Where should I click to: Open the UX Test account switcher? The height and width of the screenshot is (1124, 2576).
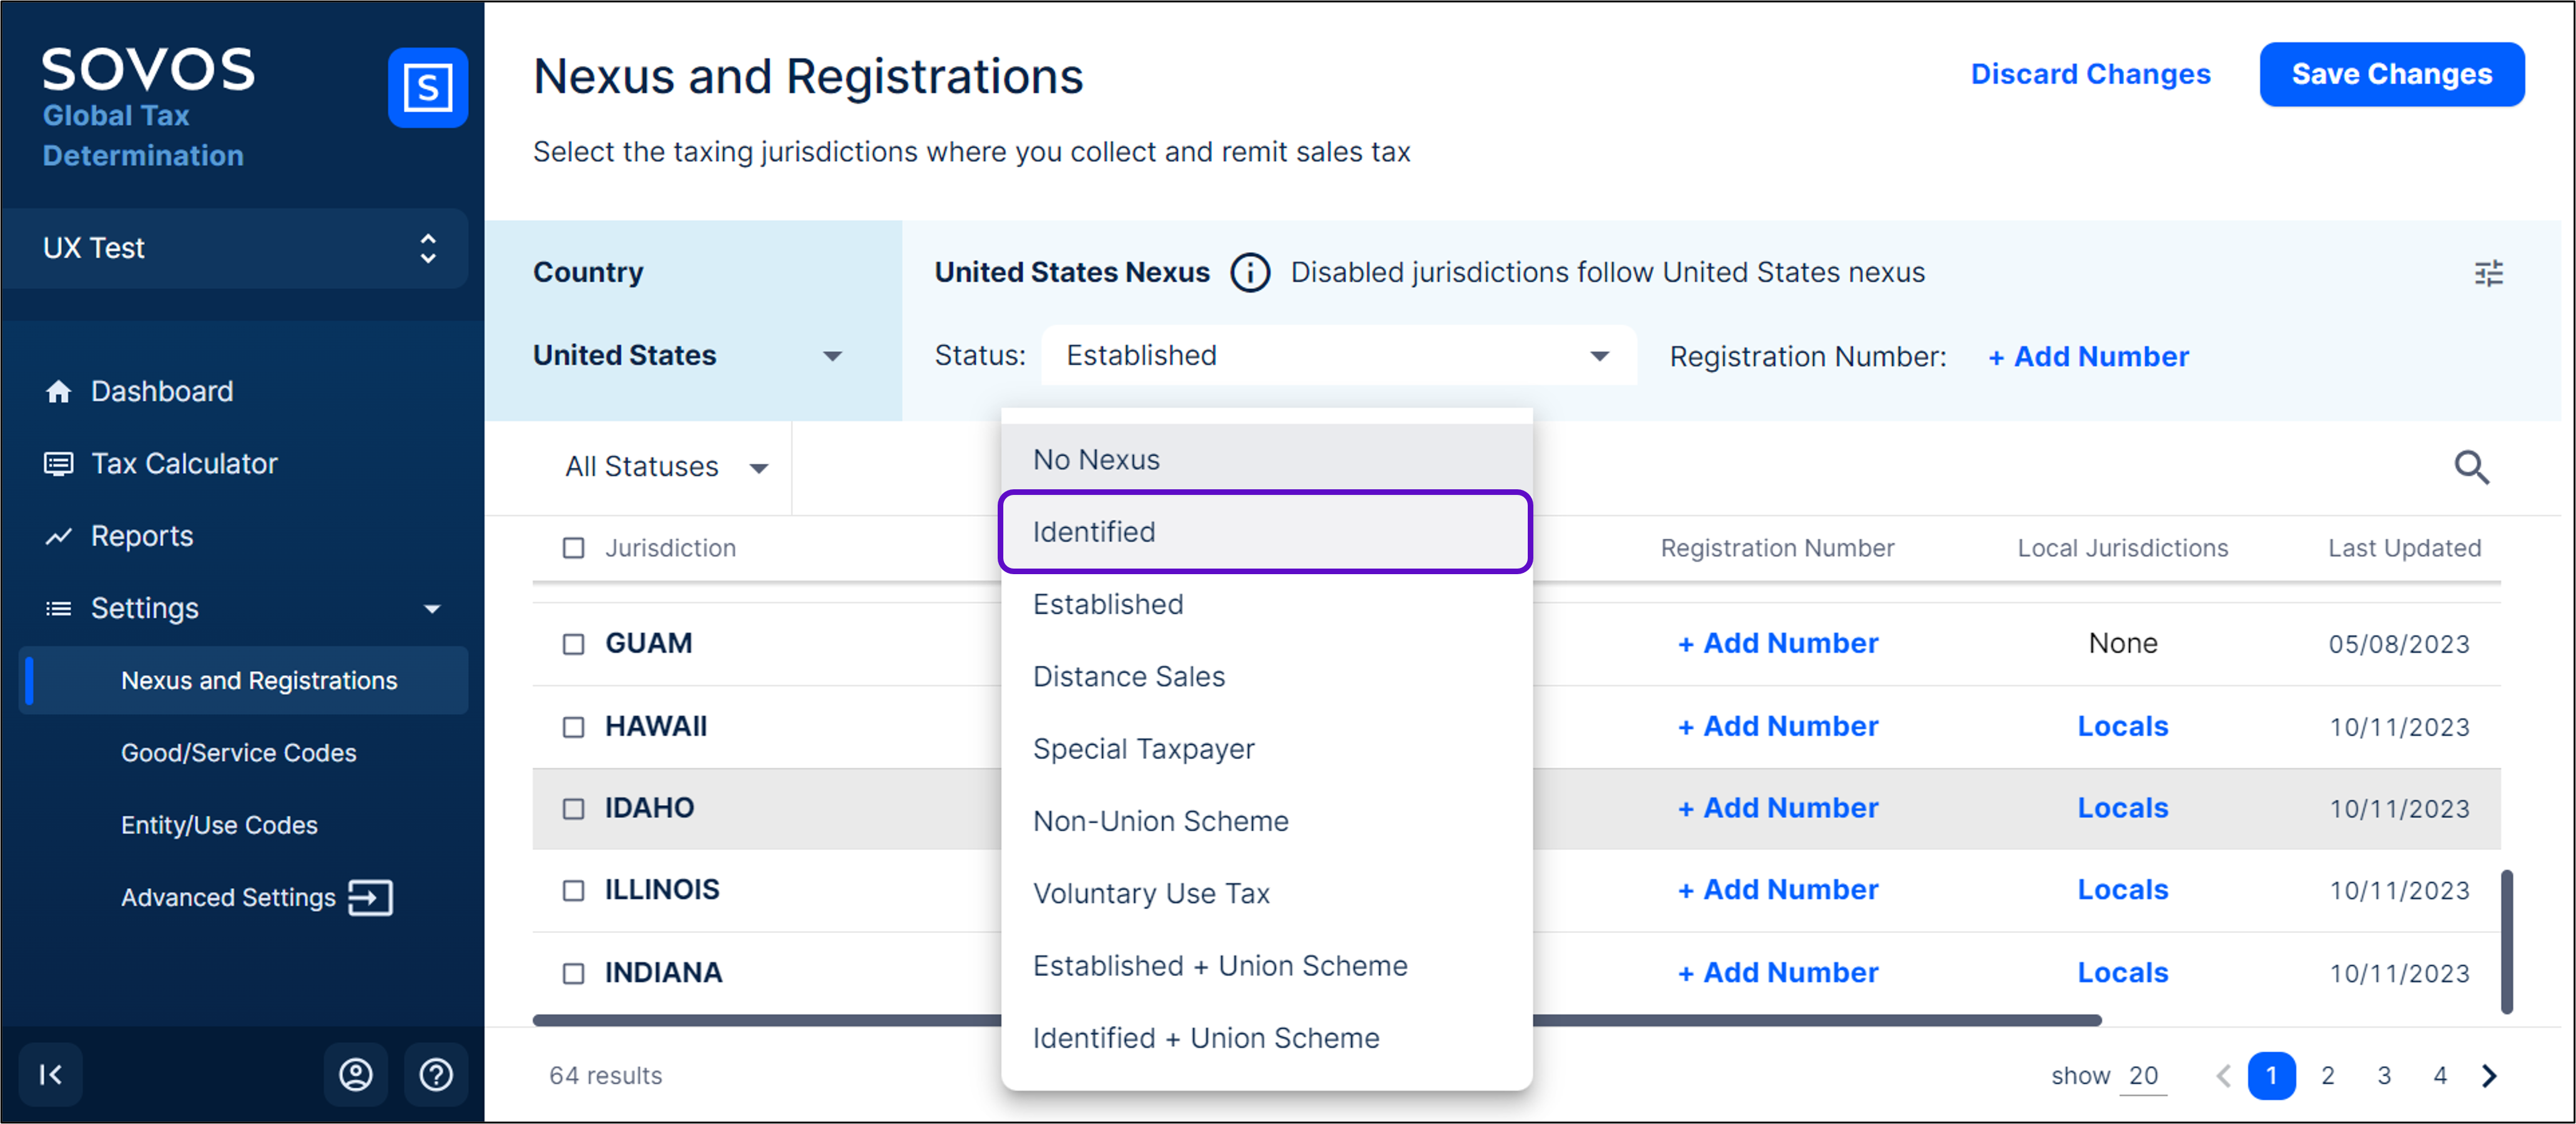coord(235,249)
